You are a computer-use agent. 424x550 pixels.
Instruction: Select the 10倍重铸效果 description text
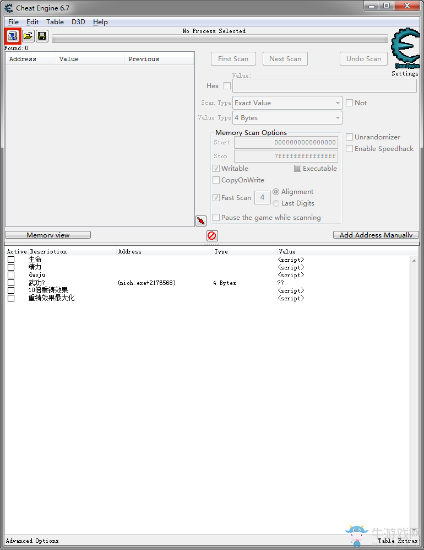click(x=48, y=290)
